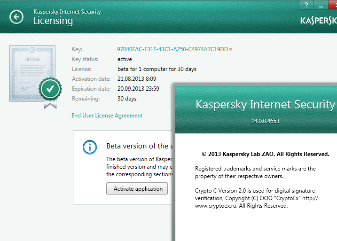Viewport: 337px width, 241px height.
Task: Click license text 'beta for 1 computer for 30 days'
Action: click(157, 69)
